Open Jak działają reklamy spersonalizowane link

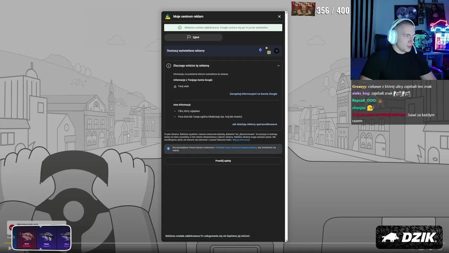(254, 124)
